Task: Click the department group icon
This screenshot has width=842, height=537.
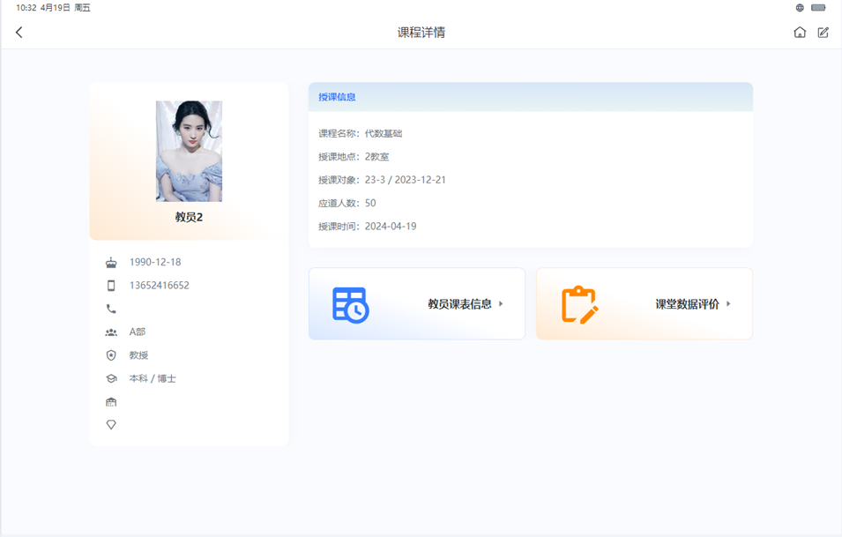Action: point(111,332)
